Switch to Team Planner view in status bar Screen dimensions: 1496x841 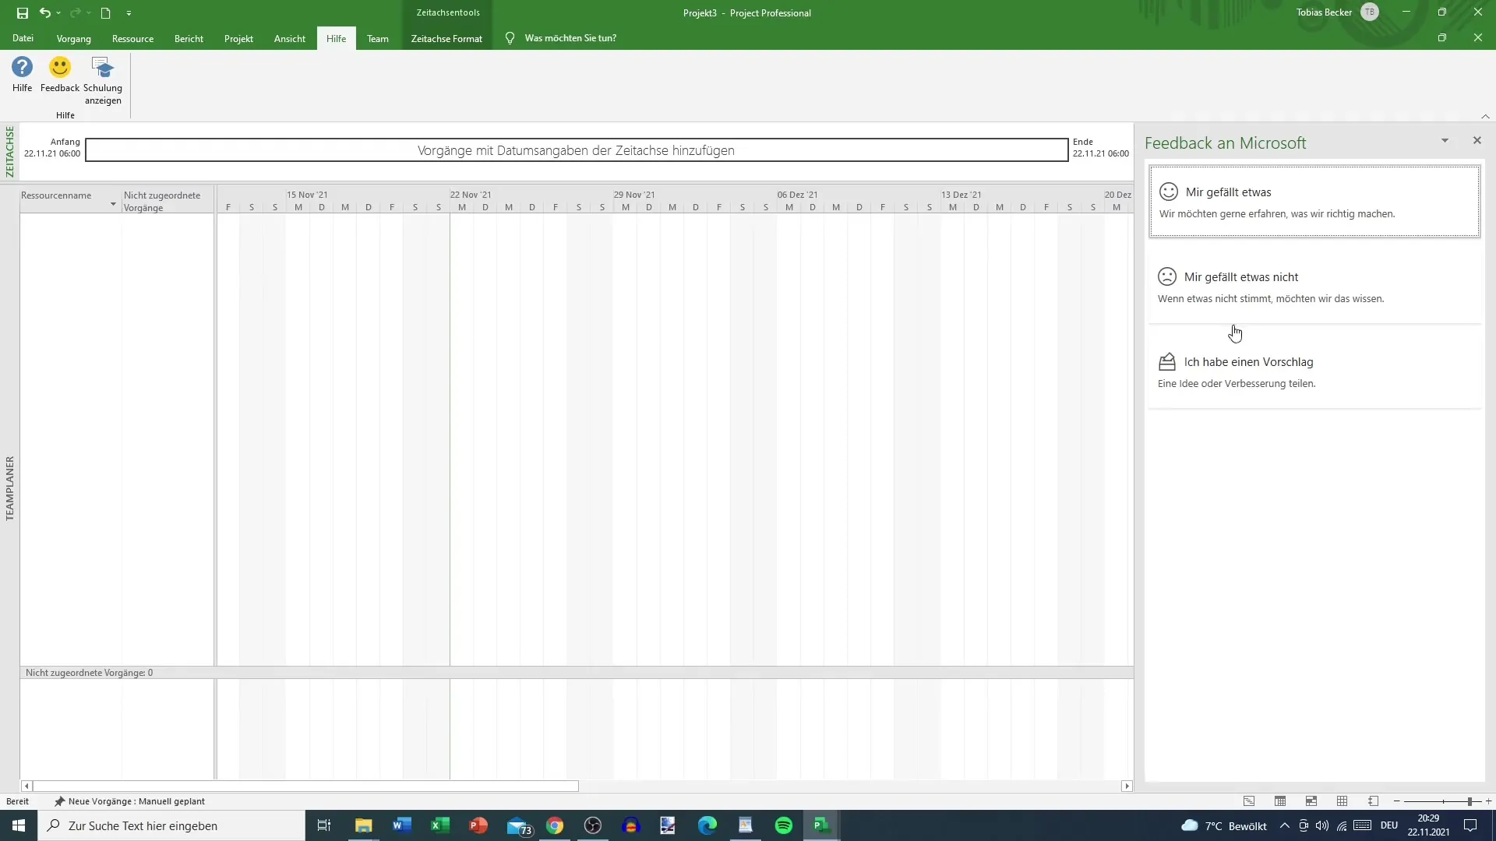tap(1311, 801)
